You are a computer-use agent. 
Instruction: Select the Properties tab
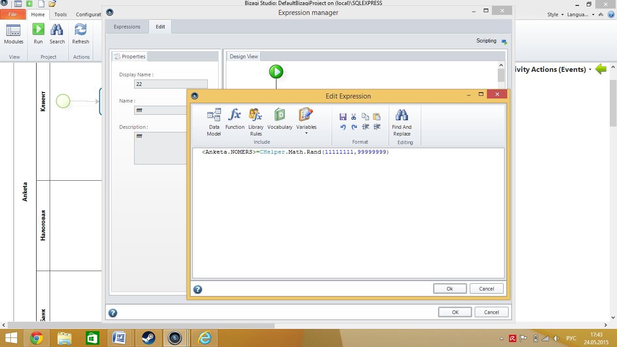coord(129,56)
